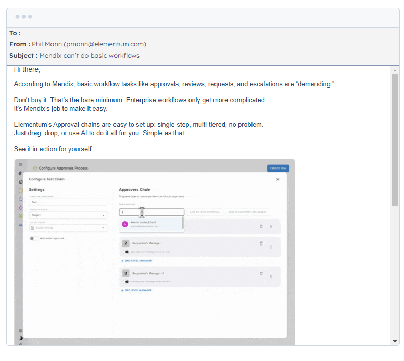The width and height of the screenshot is (404, 361).
Task: Toggle the Automated approval switch
Action: pyautogui.click(x=34, y=238)
